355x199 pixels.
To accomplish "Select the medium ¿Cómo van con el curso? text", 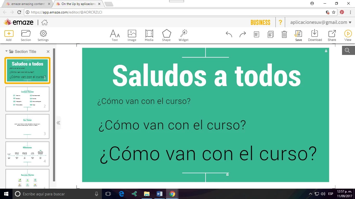I will point(172,125).
